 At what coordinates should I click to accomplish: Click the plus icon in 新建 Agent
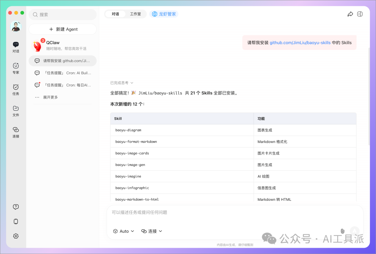(51, 29)
